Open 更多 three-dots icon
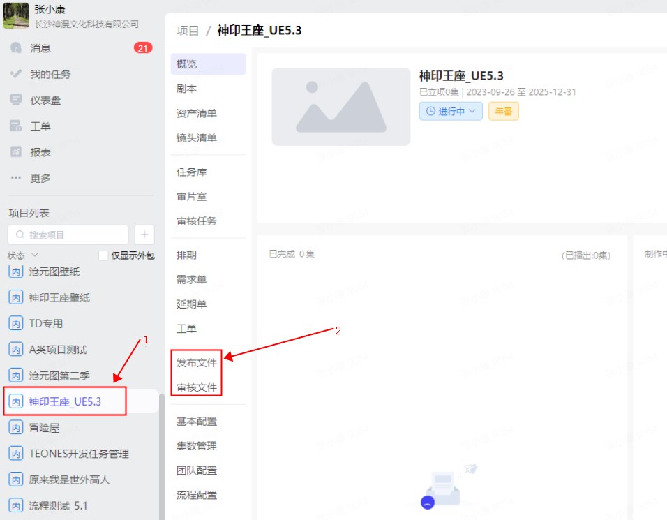The image size is (667, 520). click(16, 177)
